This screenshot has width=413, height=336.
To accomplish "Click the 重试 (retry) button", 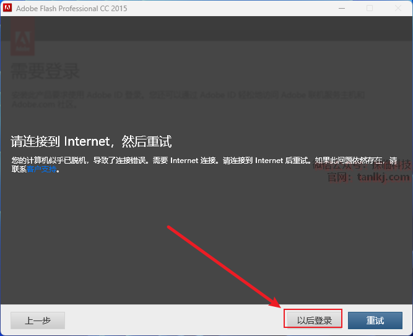I will tap(375, 321).
